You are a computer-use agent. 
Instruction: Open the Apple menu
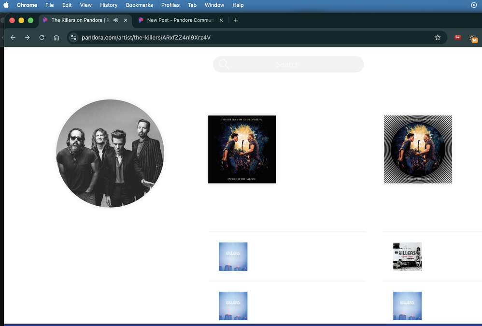6,5
